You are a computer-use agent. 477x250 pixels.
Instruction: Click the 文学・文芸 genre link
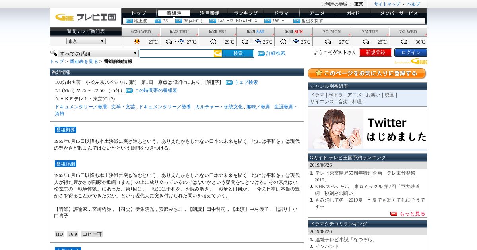point(123,107)
